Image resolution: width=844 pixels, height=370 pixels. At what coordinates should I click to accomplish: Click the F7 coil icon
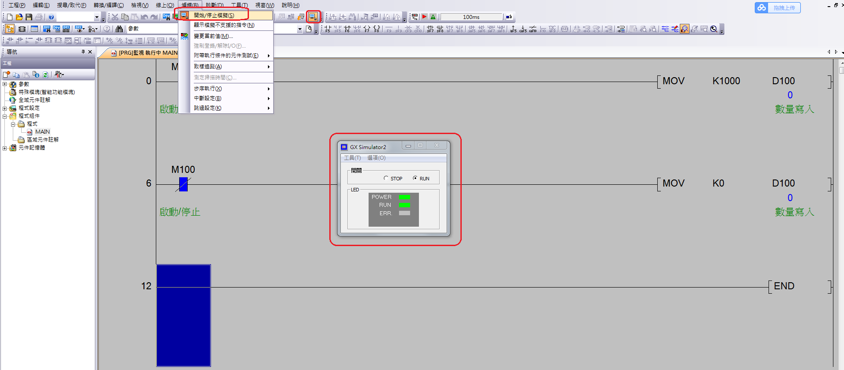[x=366, y=29]
